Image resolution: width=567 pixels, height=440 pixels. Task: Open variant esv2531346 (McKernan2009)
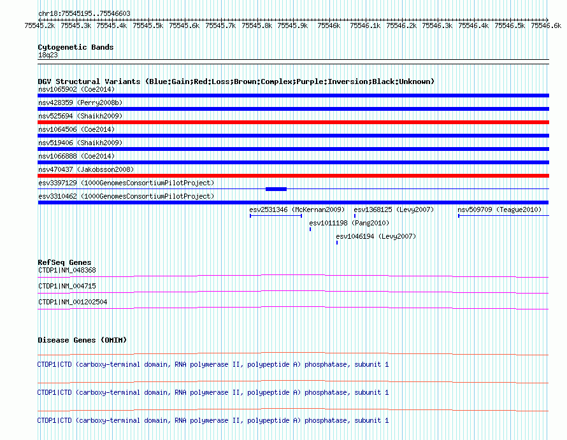click(297, 209)
